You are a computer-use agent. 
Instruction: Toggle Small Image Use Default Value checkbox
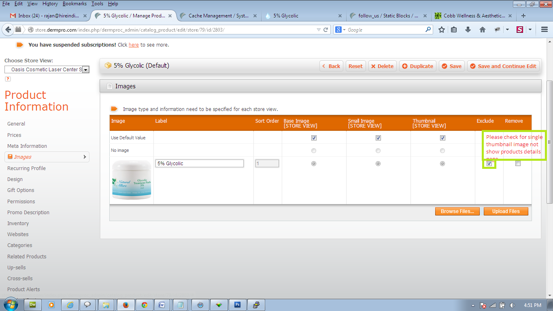pyautogui.click(x=378, y=138)
